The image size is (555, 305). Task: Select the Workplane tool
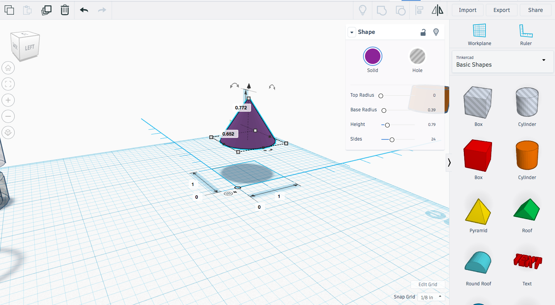[479, 35]
